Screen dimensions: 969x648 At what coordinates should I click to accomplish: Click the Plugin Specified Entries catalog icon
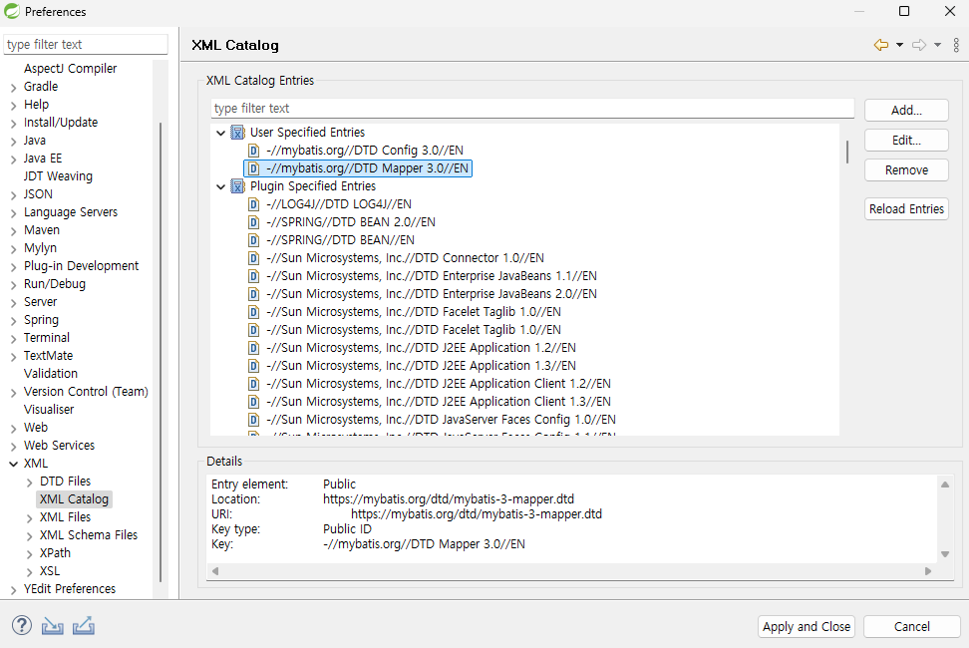point(238,186)
